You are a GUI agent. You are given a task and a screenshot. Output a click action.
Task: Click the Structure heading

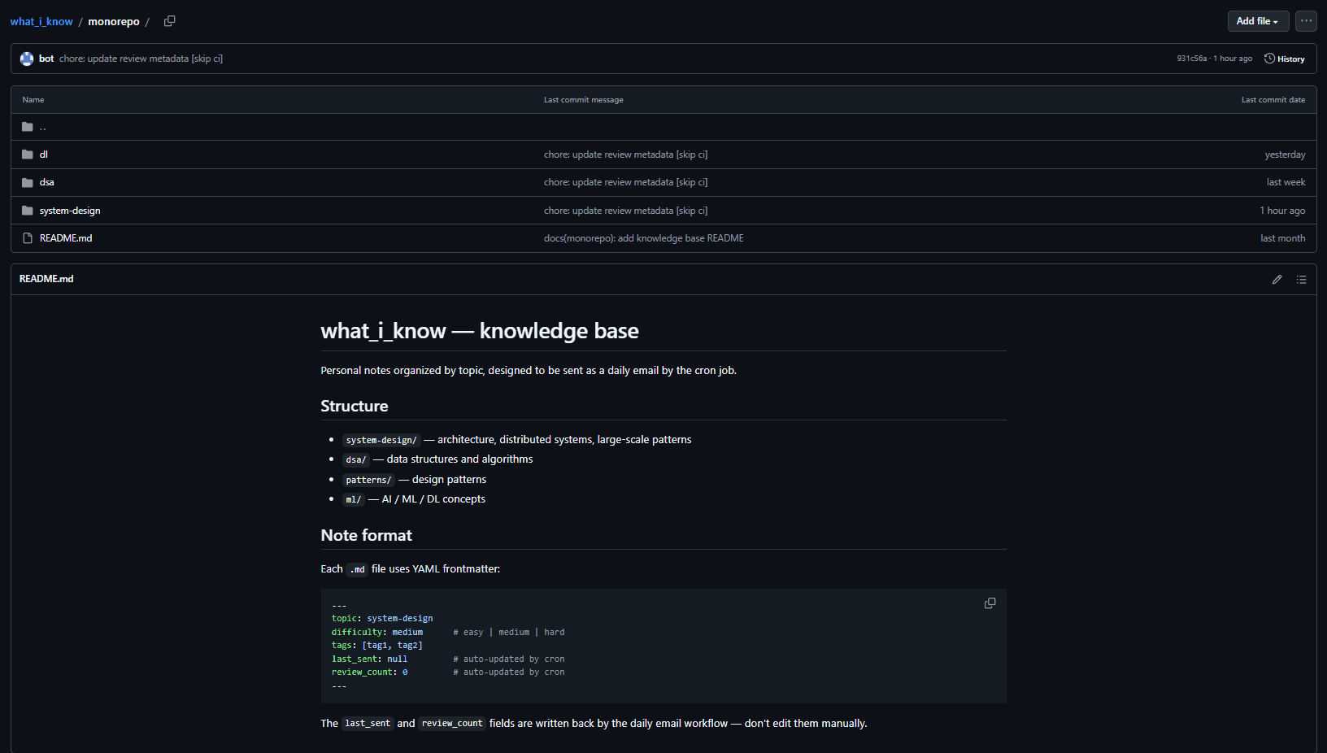355,406
